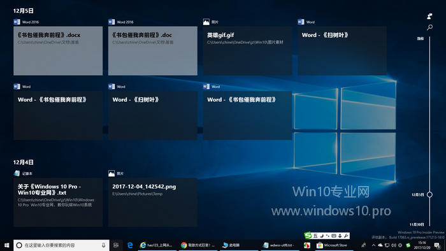
Task: Open the 2017-12-04_142542.png photo card
Action: (153, 202)
